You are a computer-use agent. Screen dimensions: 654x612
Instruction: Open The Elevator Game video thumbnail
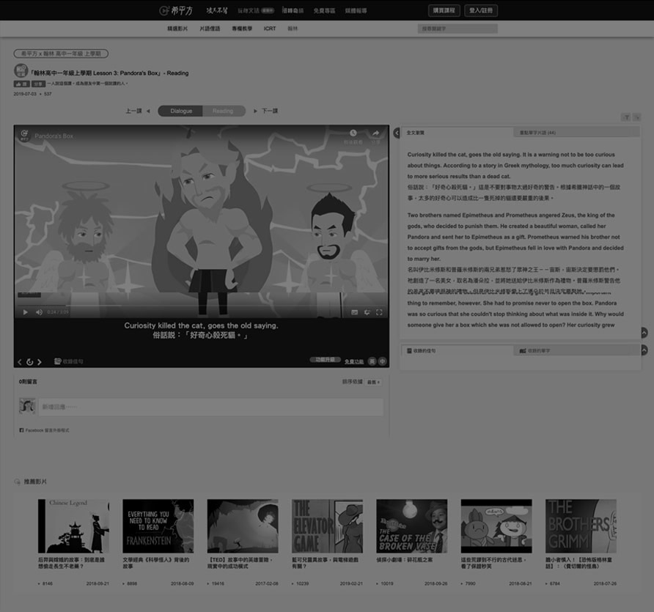coord(328,526)
